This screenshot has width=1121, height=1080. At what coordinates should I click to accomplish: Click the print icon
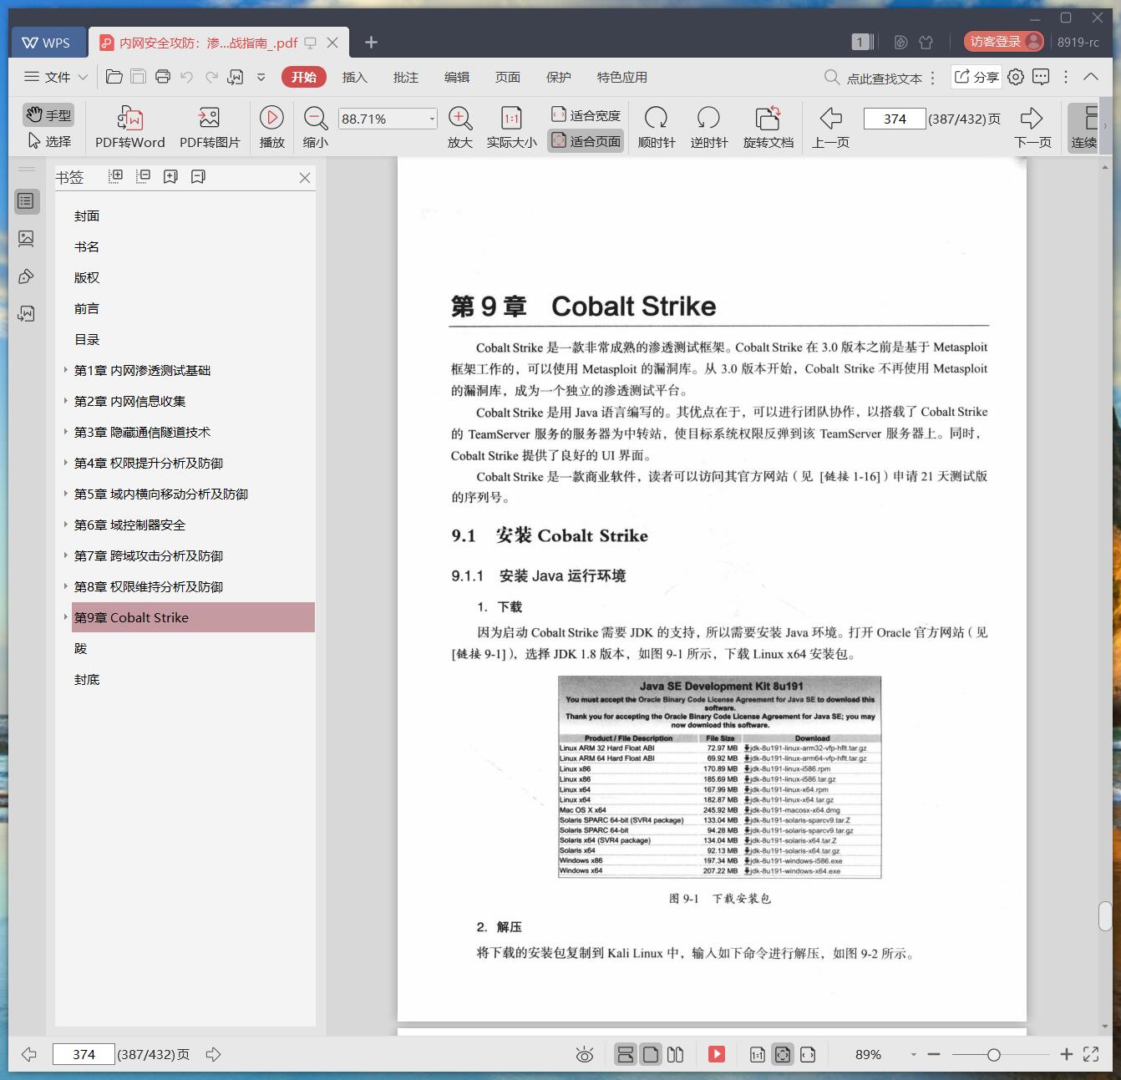pyautogui.click(x=163, y=77)
